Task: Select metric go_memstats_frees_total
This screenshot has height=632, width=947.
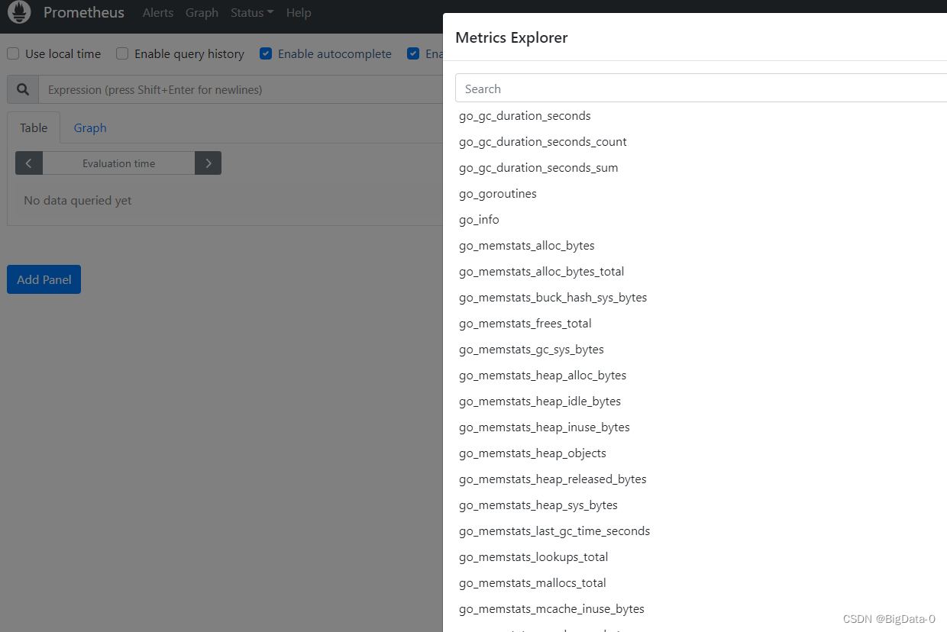Action: coord(525,324)
